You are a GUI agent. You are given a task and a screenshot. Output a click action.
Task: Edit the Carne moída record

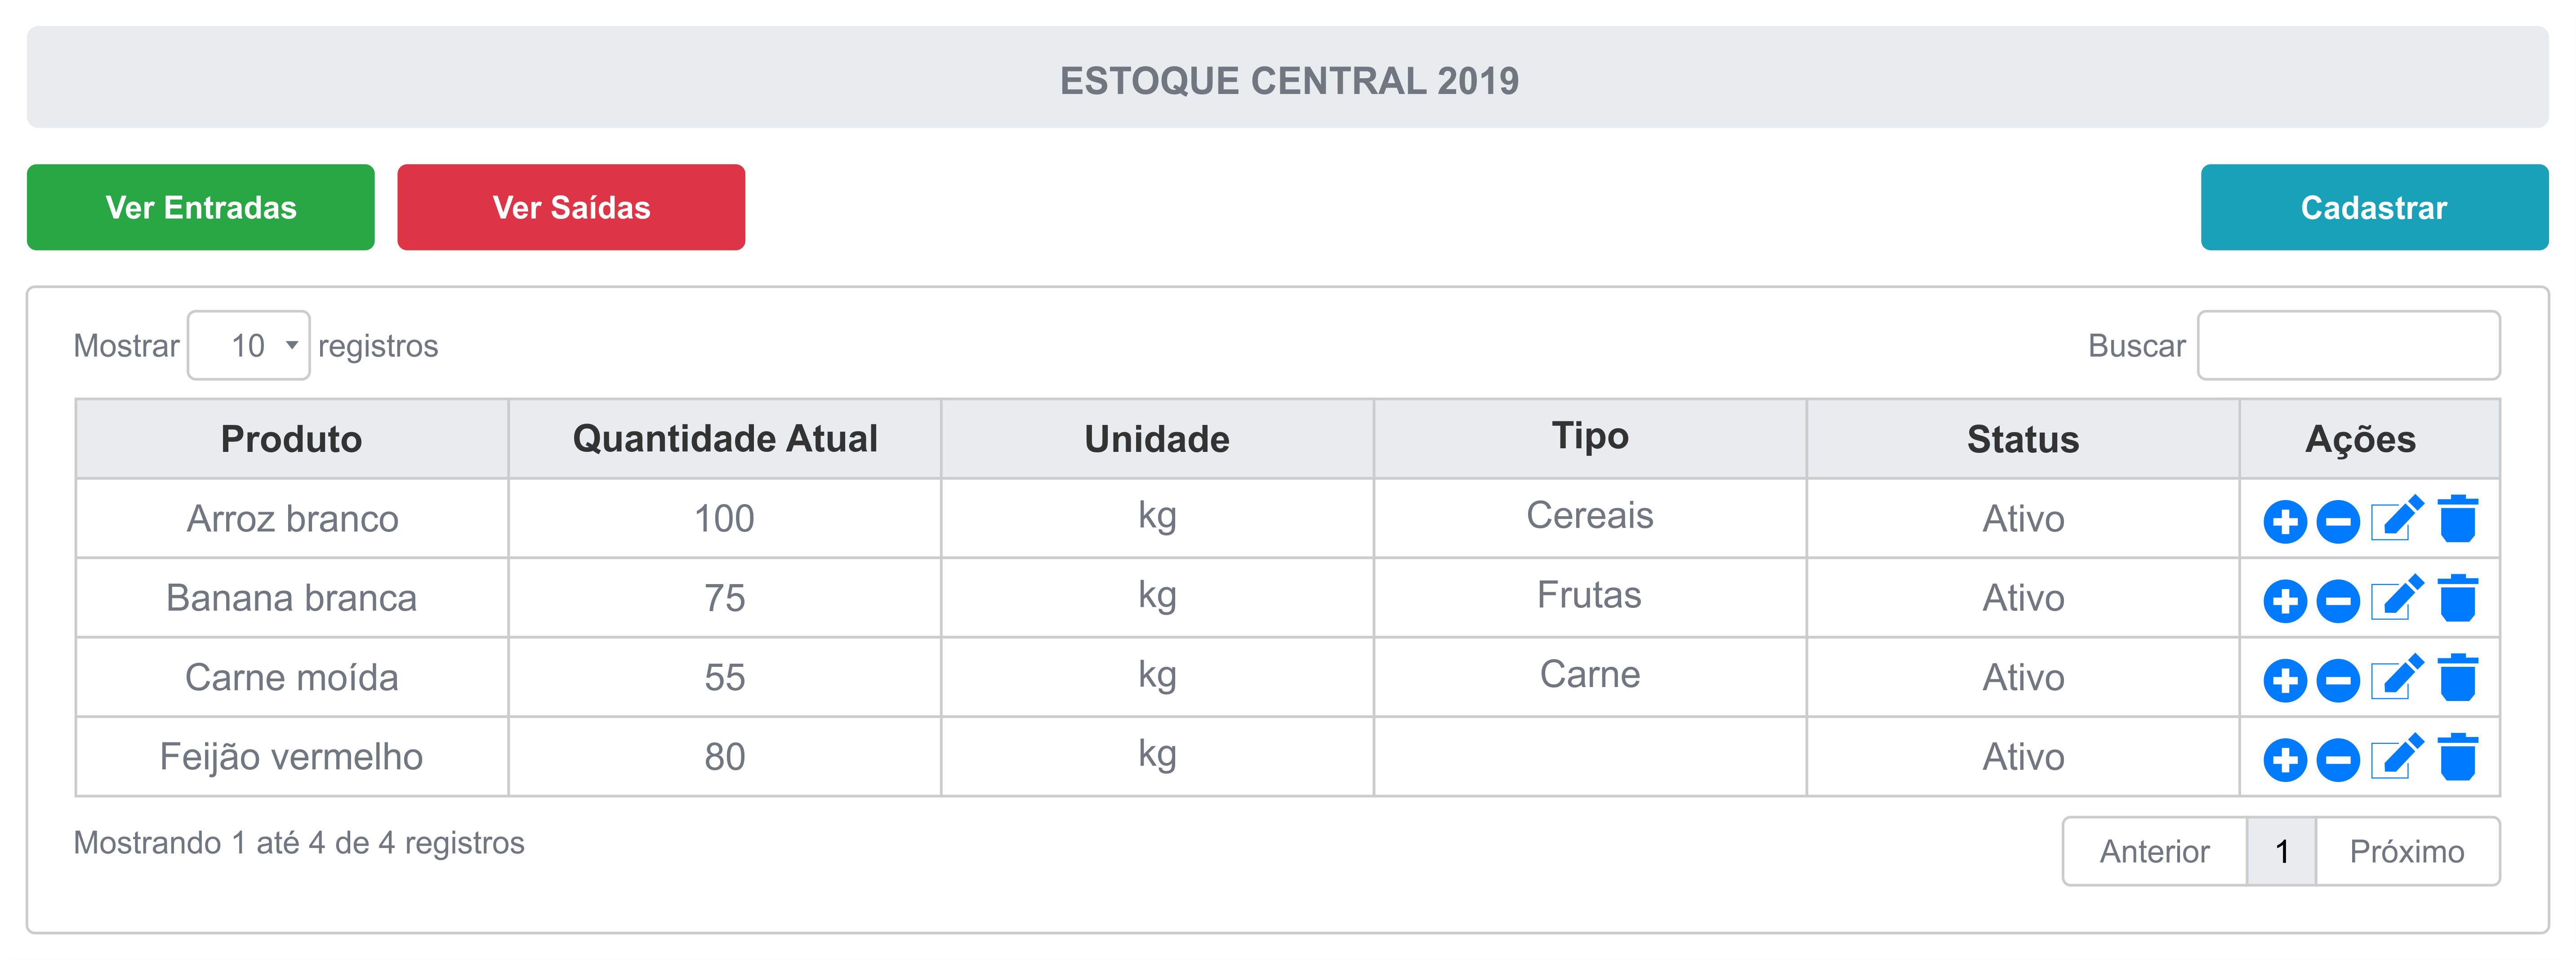coord(2397,678)
